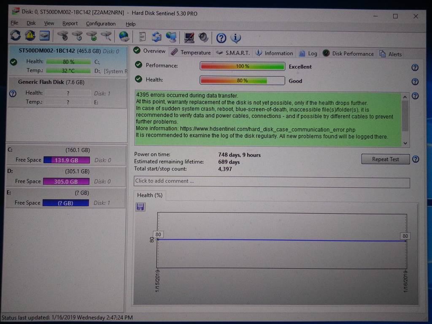
Task: Click the Performance 100 % bar
Action: click(x=242, y=66)
